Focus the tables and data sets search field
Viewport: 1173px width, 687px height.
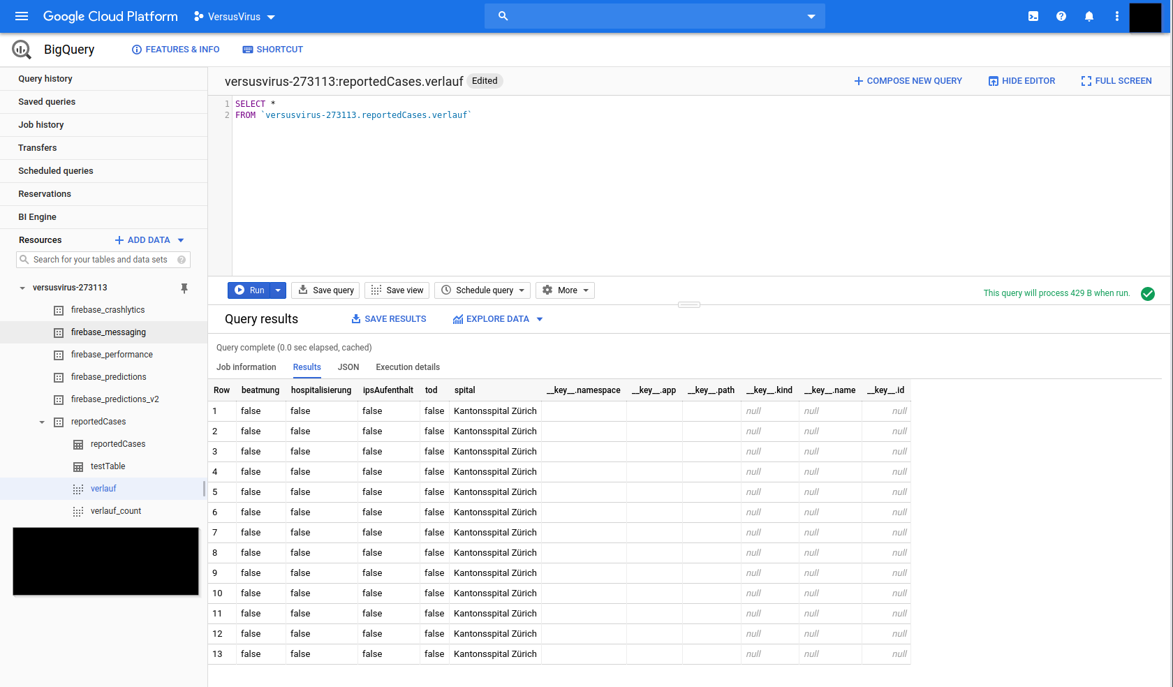coord(103,260)
